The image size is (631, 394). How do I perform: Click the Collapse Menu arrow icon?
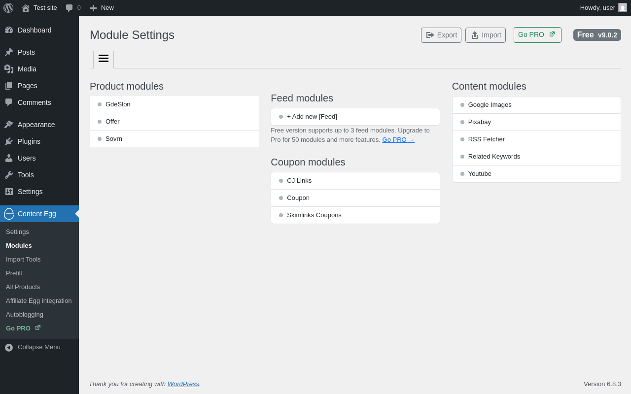click(9, 347)
